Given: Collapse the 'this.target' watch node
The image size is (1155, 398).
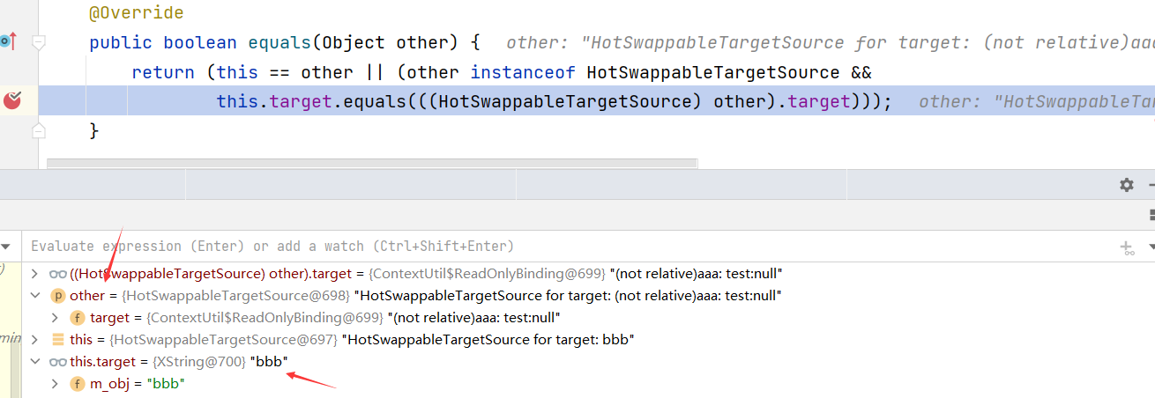Looking at the screenshot, I should pyautogui.click(x=35, y=362).
